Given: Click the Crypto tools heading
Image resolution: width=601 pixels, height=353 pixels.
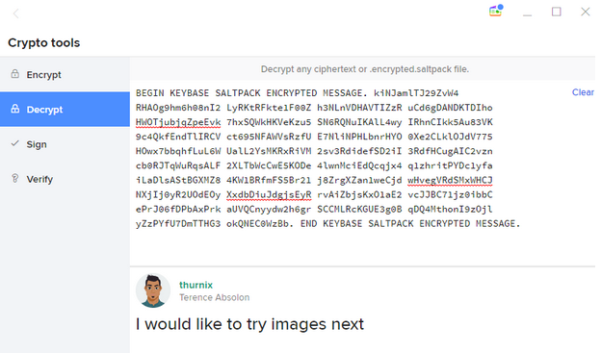Looking at the screenshot, I should (44, 42).
